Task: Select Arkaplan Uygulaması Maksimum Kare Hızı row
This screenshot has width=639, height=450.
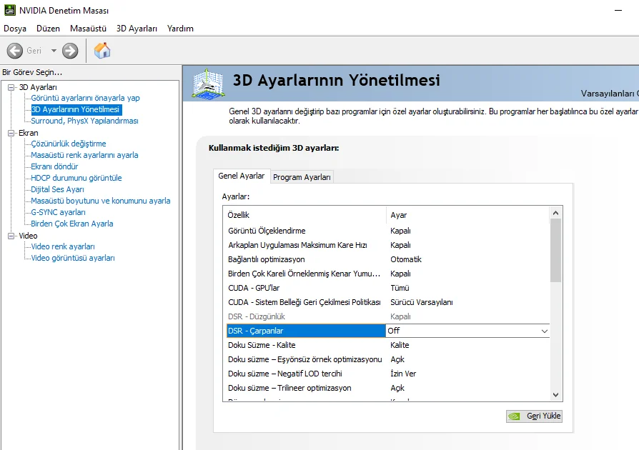Action: pos(387,245)
